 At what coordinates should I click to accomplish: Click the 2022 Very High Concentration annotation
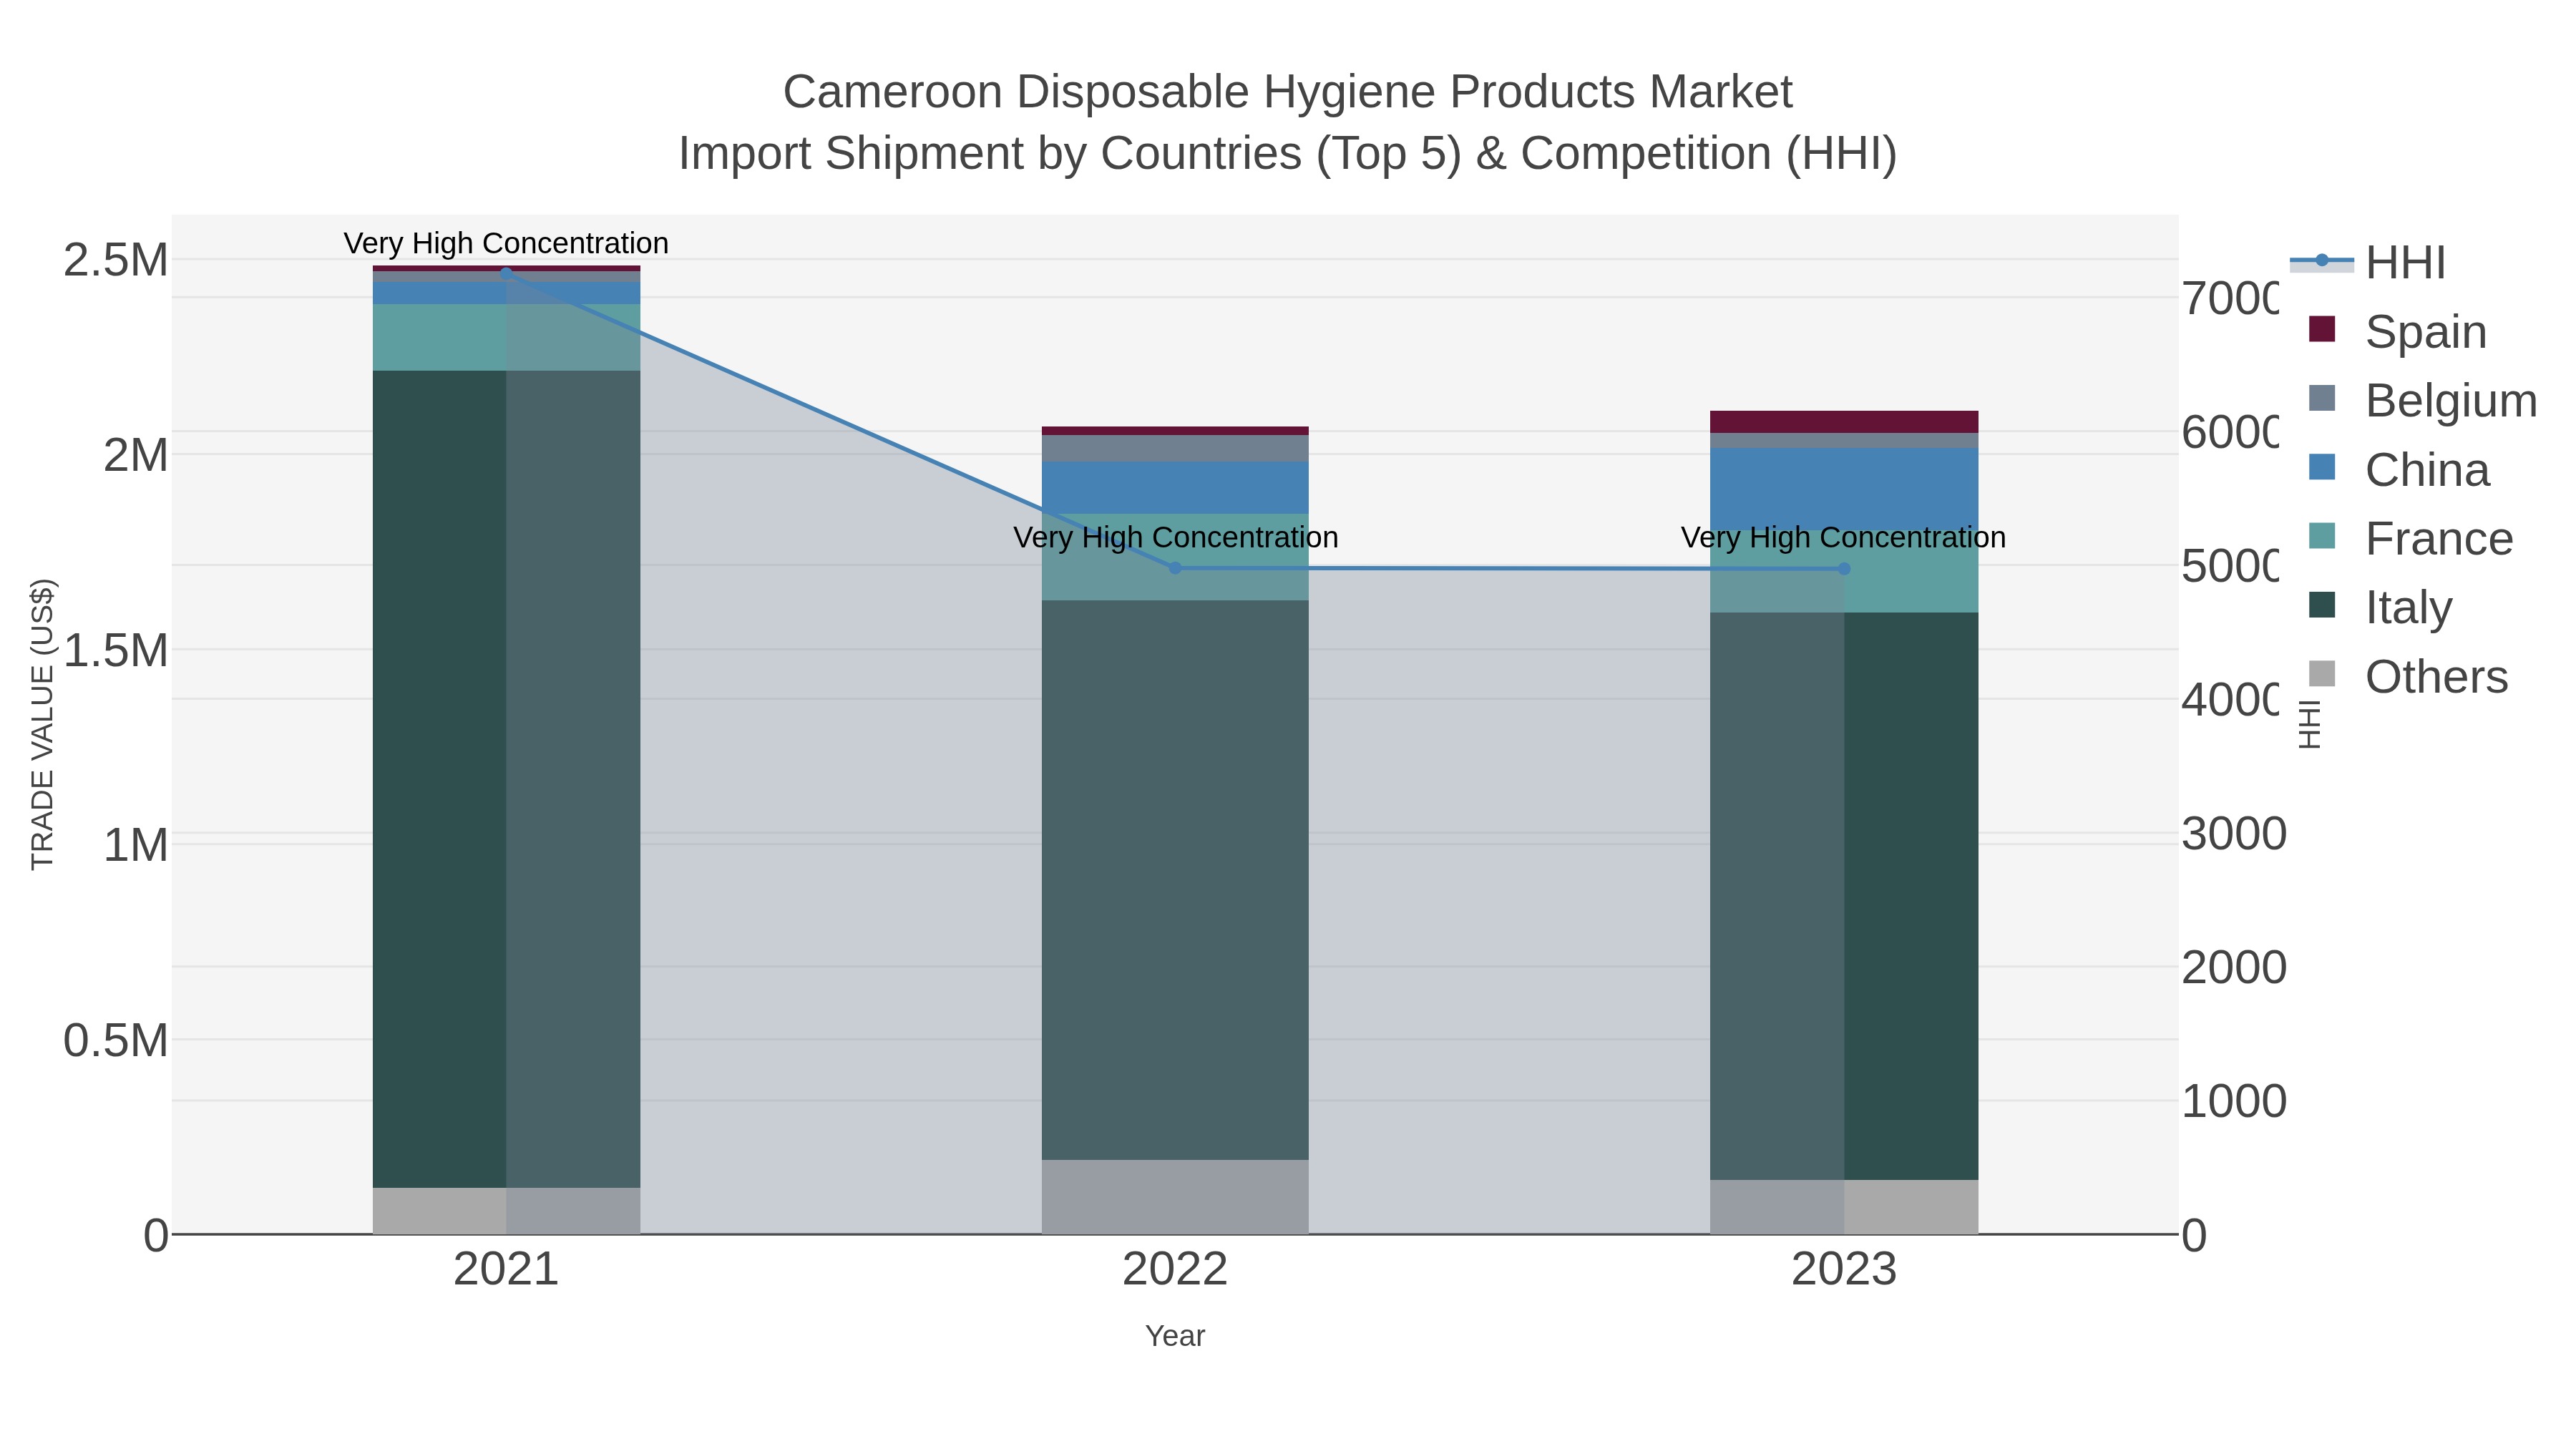[x=1175, y=537]
